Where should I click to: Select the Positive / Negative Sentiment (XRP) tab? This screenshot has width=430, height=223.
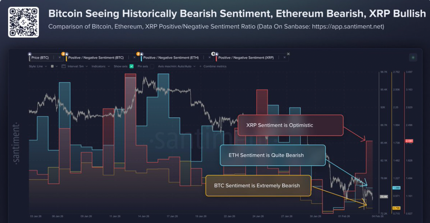247,57
